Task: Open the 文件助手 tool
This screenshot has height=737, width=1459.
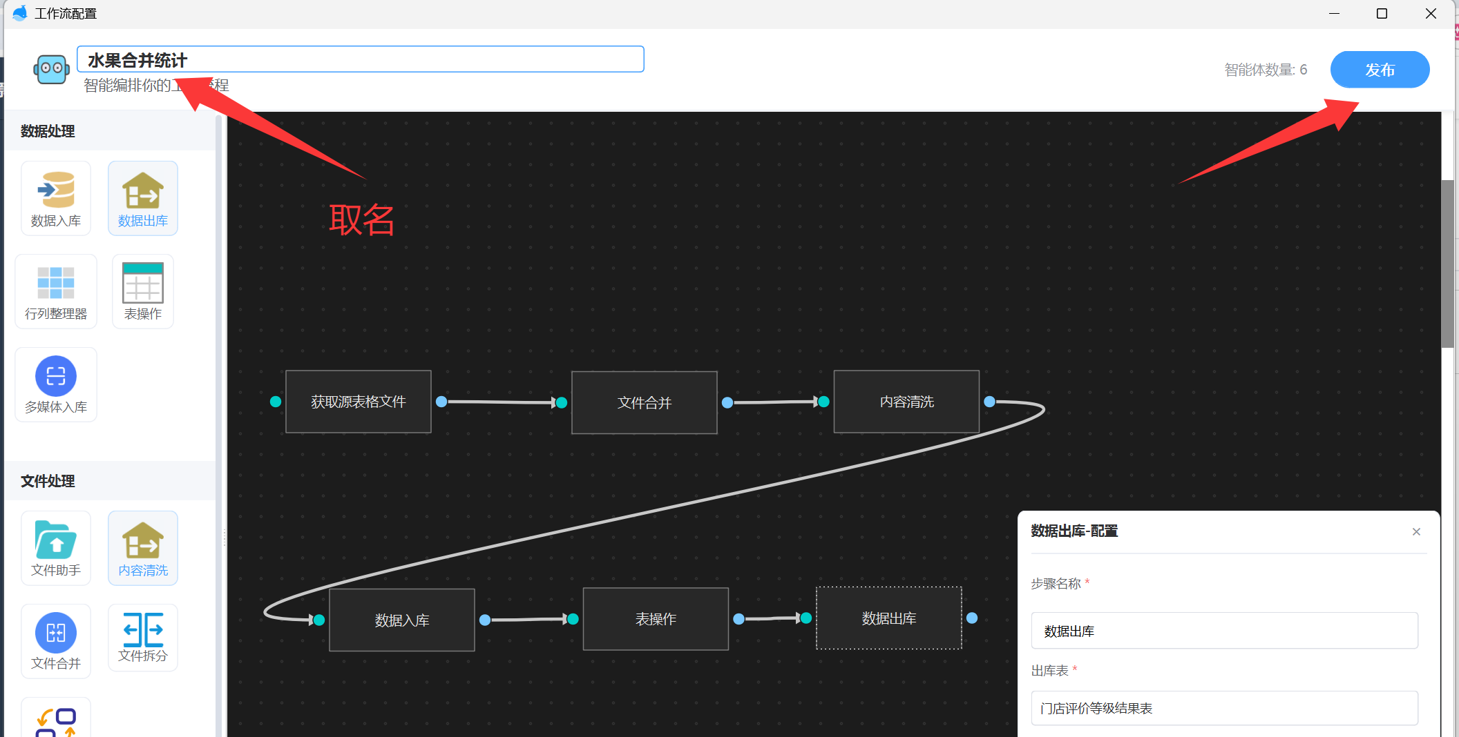Action: click(56, 548)
